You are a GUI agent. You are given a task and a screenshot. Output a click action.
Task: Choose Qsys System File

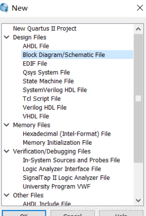46,73
